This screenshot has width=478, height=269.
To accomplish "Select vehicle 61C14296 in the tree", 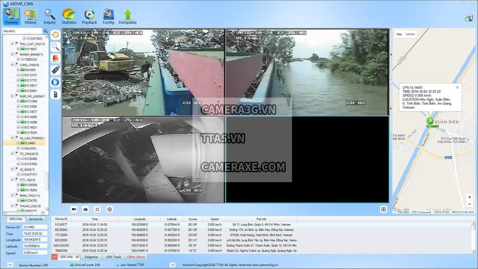I will pos(31,122).
